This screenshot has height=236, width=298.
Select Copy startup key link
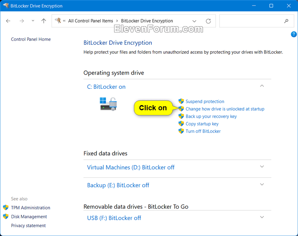202,124
